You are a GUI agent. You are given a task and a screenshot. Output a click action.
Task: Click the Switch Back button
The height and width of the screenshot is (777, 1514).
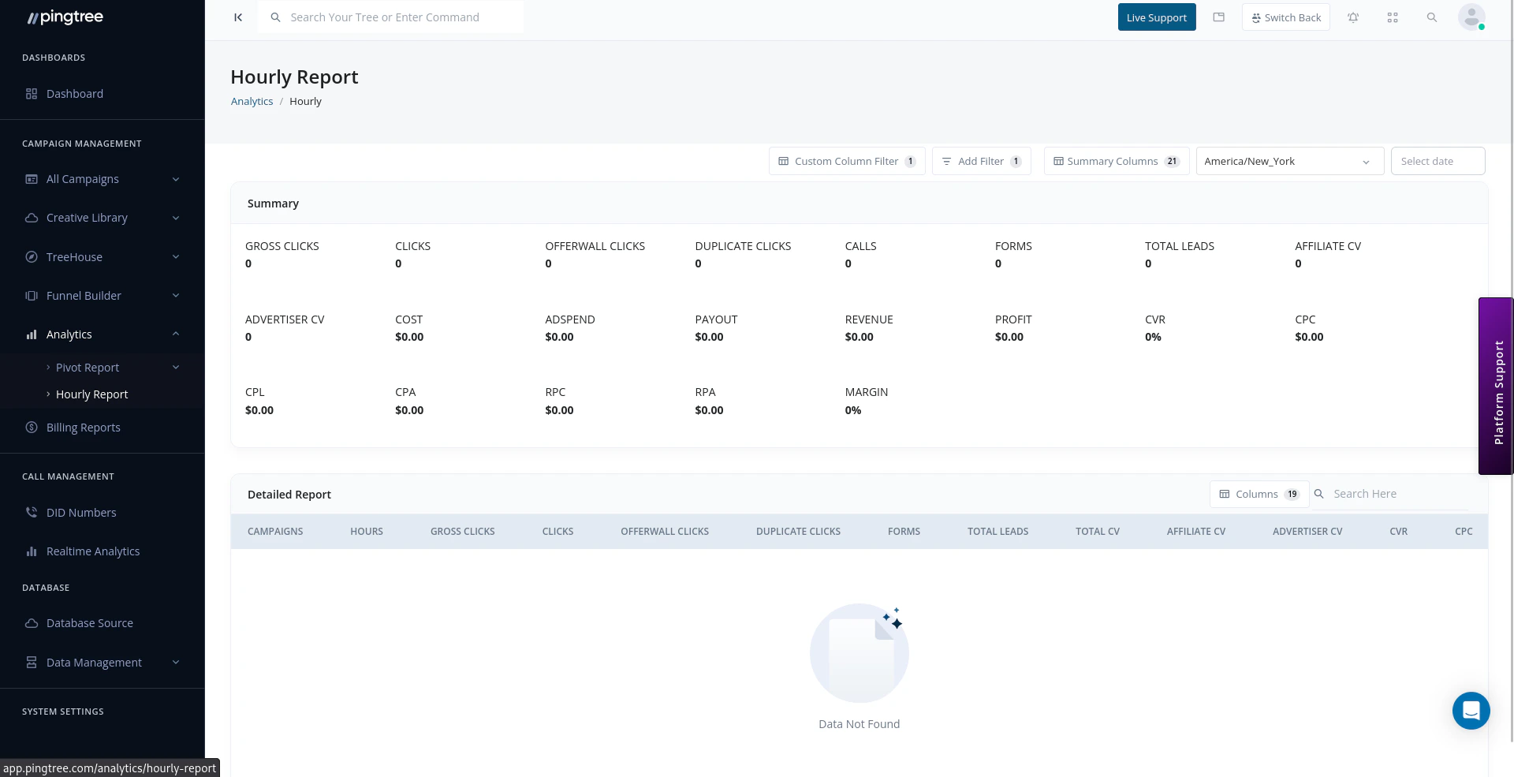pos(1285,17)
